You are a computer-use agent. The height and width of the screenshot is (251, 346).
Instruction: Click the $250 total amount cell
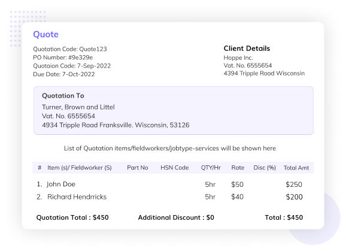294,185
